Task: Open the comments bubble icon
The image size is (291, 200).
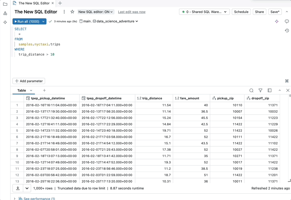Action: [287, 21]
